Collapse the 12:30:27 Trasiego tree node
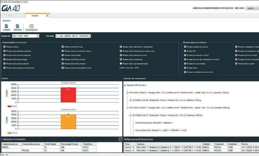Viewport: 259px width, 156px height. pyautogui.click(x=128, y=108)
